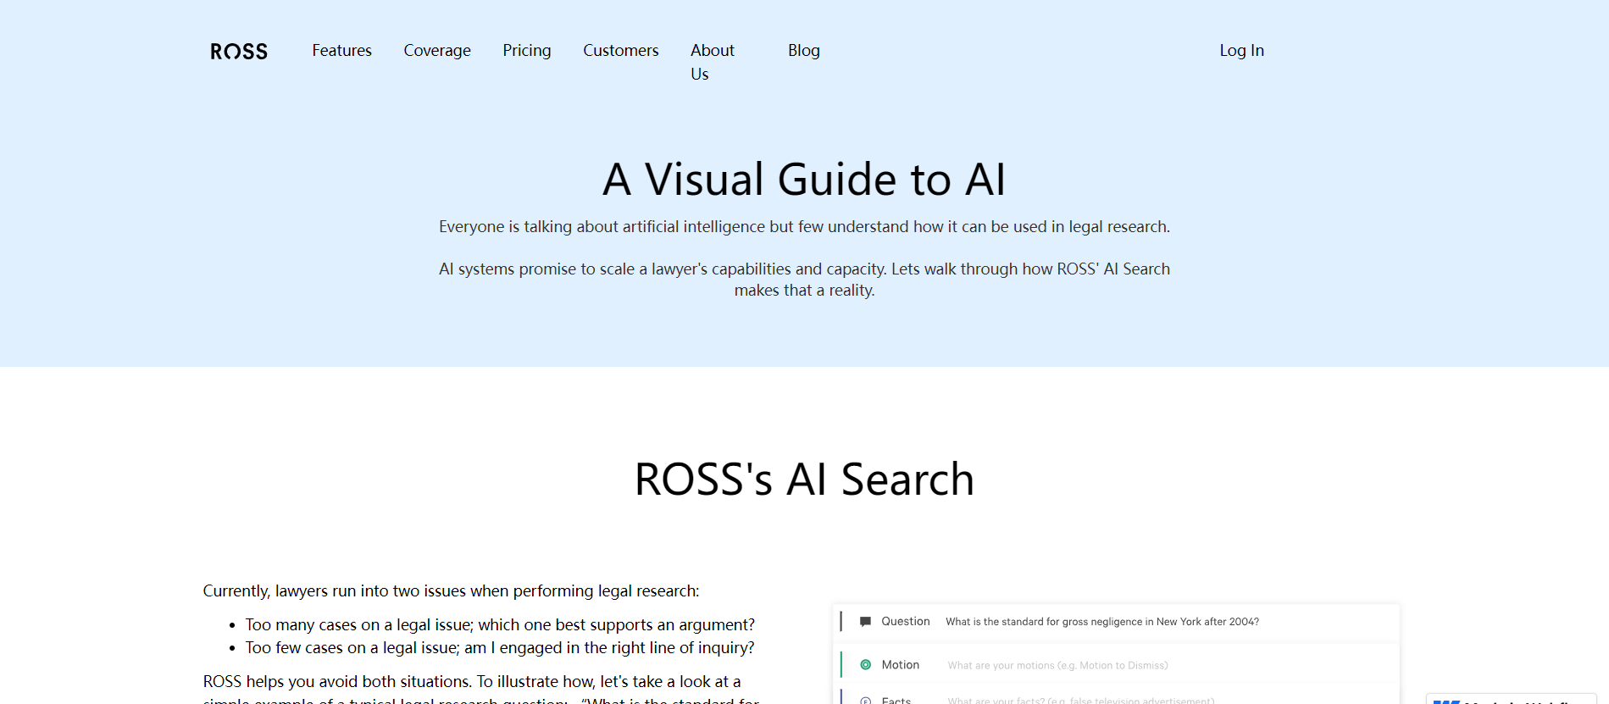Open the About Us page

coord(712,62)
